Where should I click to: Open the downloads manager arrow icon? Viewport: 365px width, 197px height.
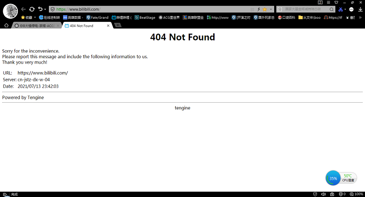coord(361,9)
